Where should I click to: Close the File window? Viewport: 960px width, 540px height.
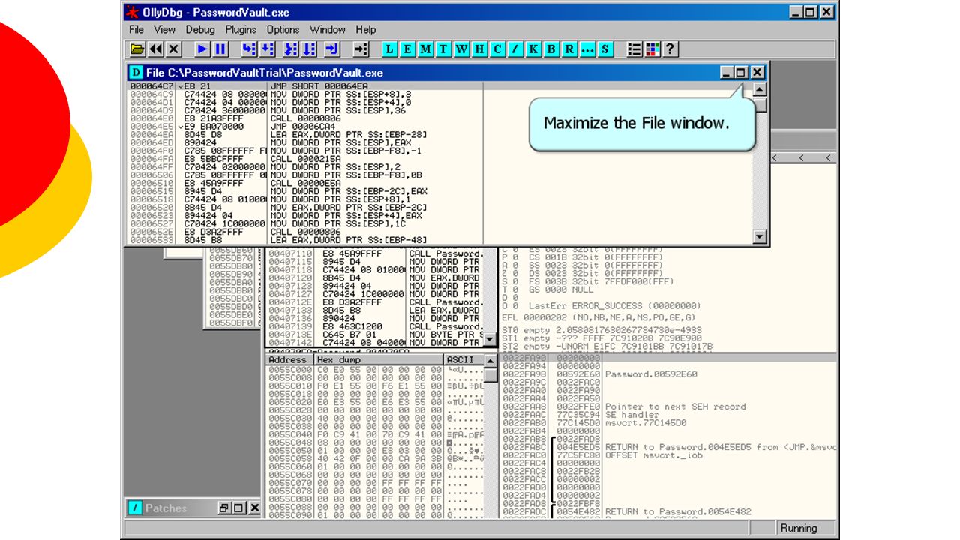pos(757,73)
